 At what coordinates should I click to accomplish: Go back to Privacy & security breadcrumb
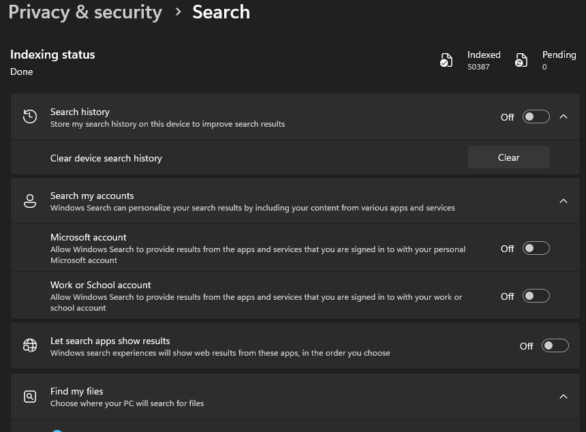85,12
